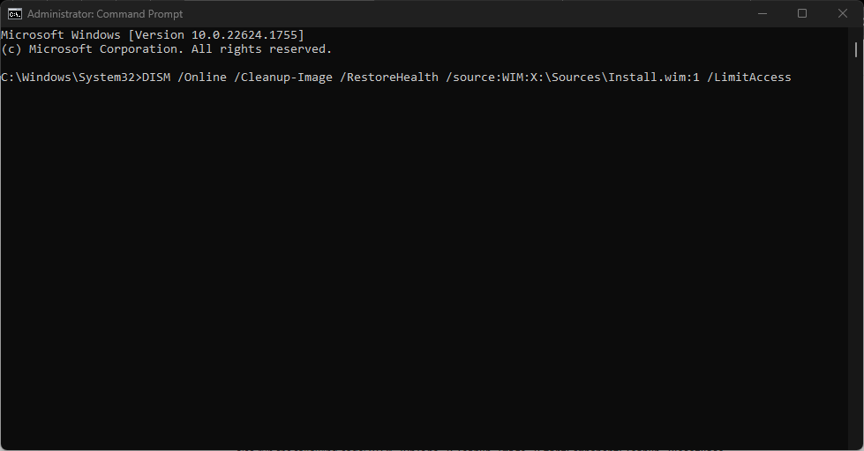
Task: Click the Install.wim:1 text in command
Action: point(657,78)
